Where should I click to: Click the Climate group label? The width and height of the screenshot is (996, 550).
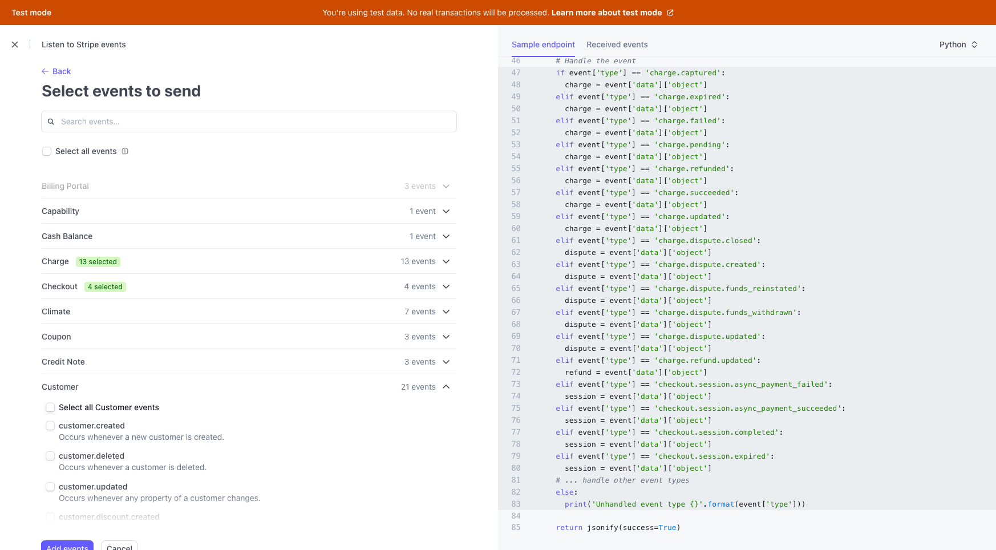[x=56, y=312]
